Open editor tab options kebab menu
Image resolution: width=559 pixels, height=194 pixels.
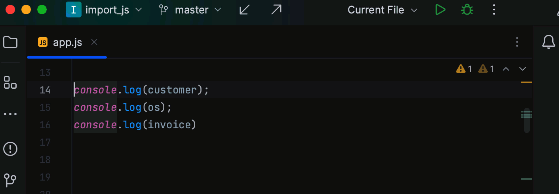pyautogui.click(x=517, y=42)
